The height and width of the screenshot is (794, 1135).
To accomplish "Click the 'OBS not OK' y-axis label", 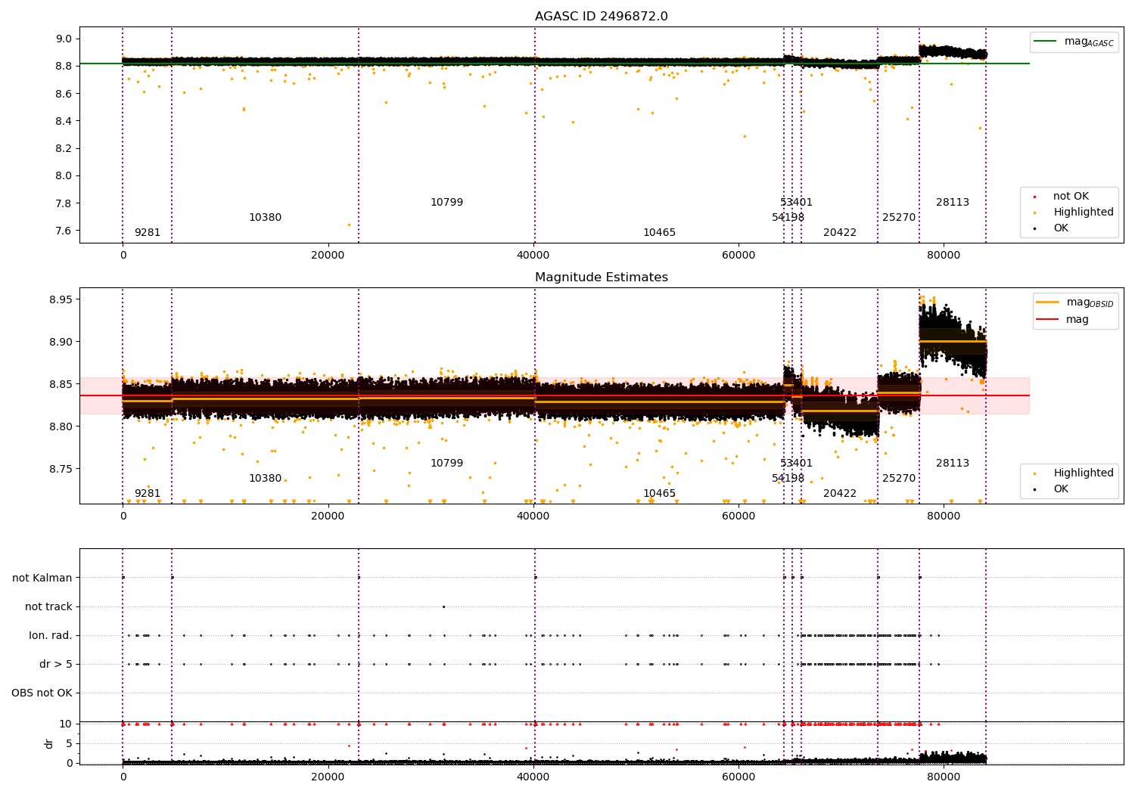I will click(42, 693).
